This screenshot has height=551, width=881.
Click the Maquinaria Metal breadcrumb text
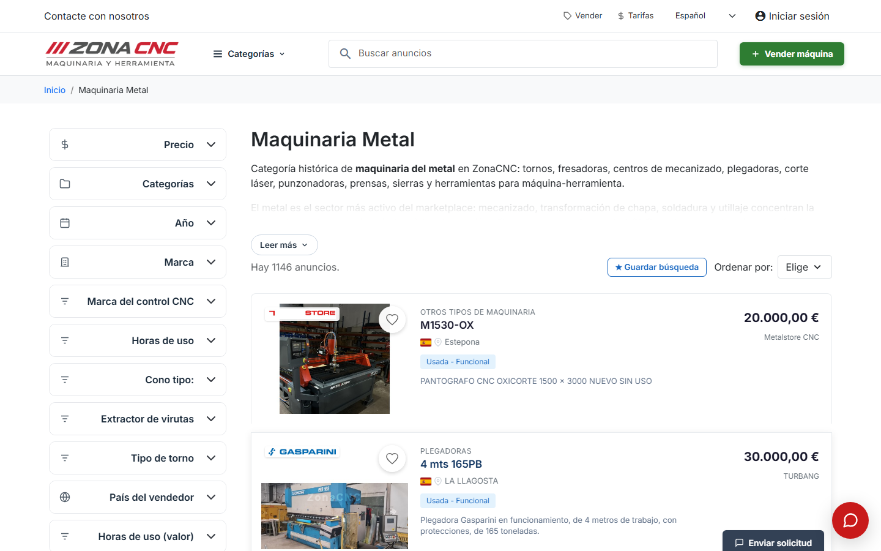tap(113, 90)
